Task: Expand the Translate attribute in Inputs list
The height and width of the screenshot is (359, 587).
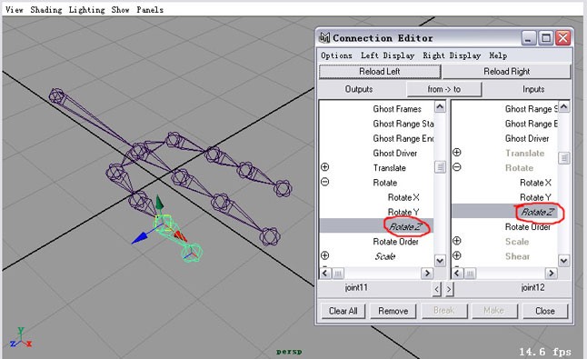Action: tap(457, 153)
